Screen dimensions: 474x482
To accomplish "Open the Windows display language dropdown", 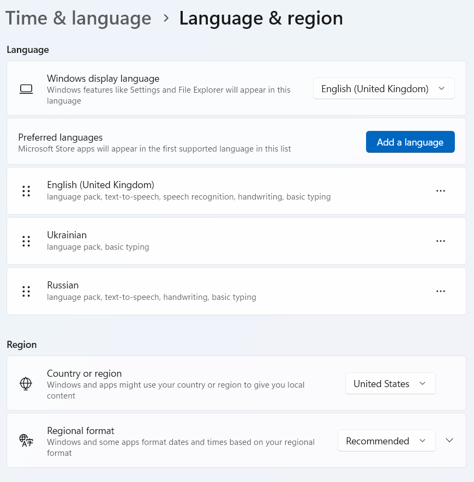I will [383, 89].
